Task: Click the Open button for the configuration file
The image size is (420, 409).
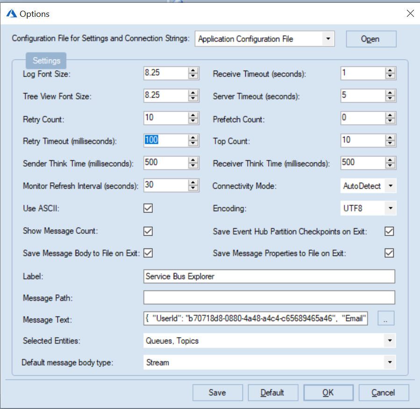Action: click(371, 39)
